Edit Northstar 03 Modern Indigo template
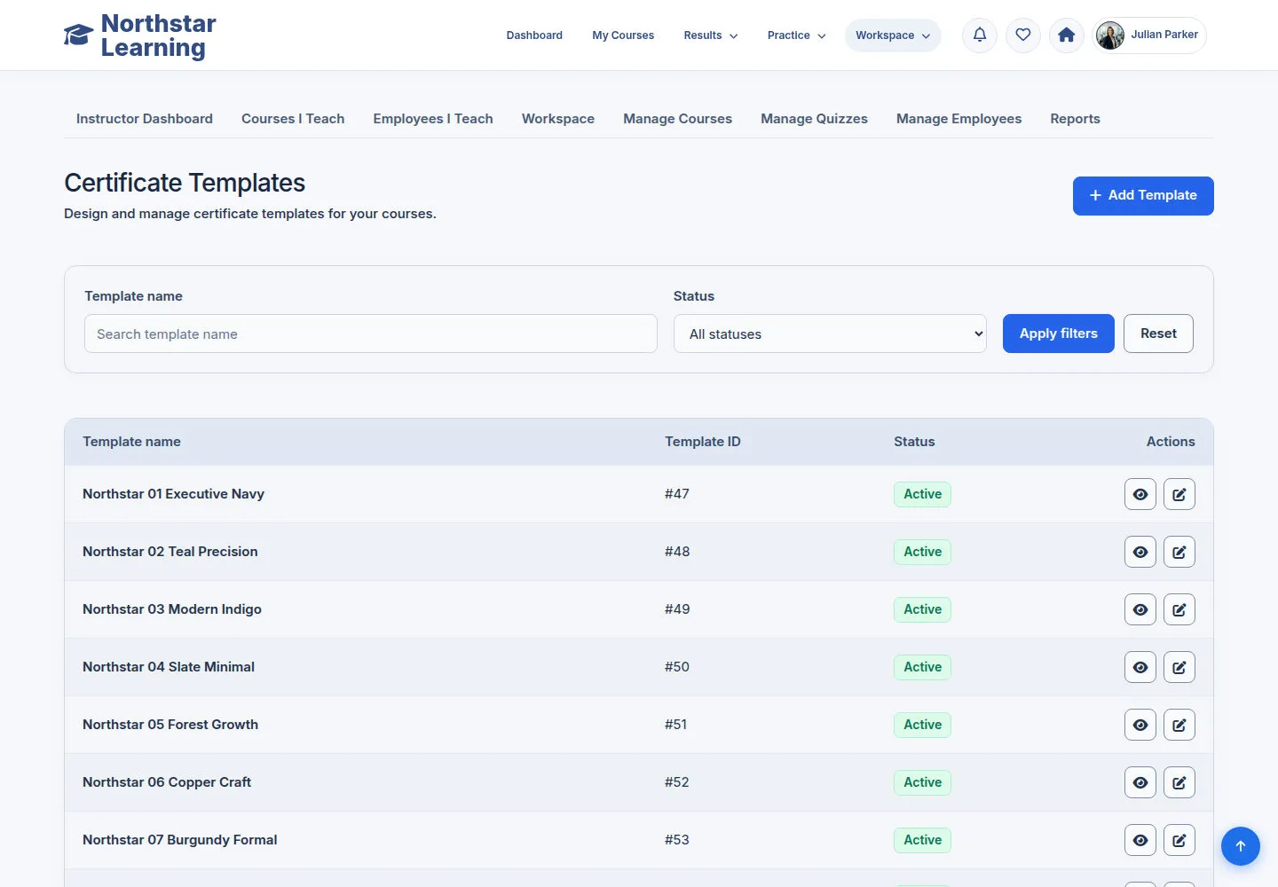The image size is (1278, 887). coord(1179,609)
